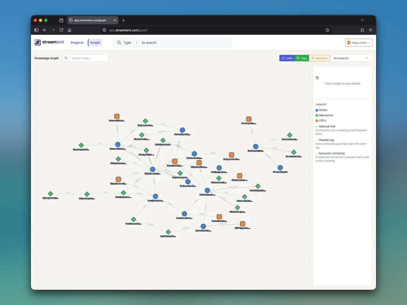This screenshot has height=305, width=407.
Task: Select the 'Use cohort retenti…' memory node
Action: (x=294, y=152)
